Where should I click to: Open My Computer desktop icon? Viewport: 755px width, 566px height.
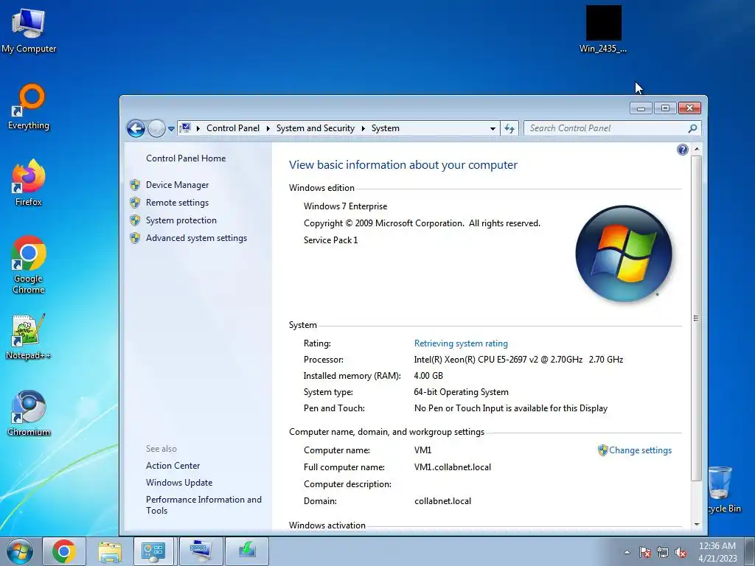pyautogui.click(x=29, y=31)
